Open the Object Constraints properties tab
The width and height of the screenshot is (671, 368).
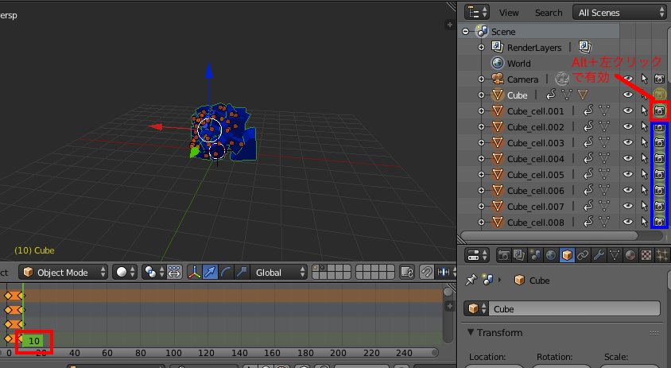click(583, 255)
